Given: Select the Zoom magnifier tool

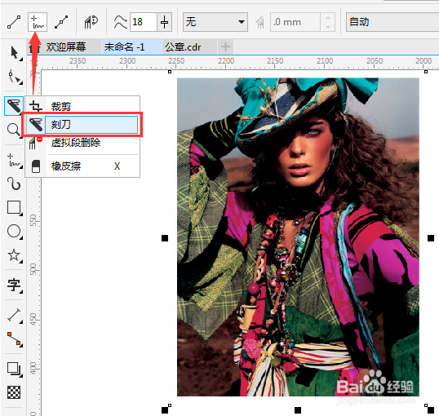Looking at the screenshot, I should click(13, 130).
